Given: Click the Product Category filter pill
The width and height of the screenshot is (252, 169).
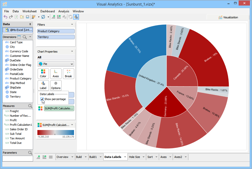Looking at the screenshot, I should click(x=56, y=31).
